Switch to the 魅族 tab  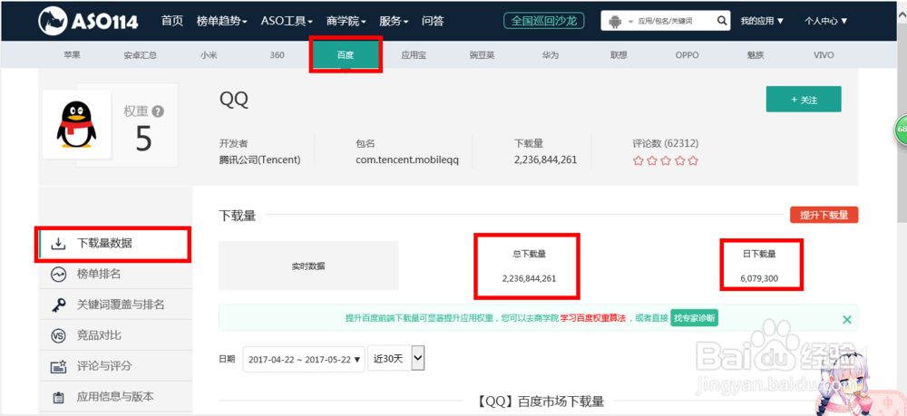756,55
